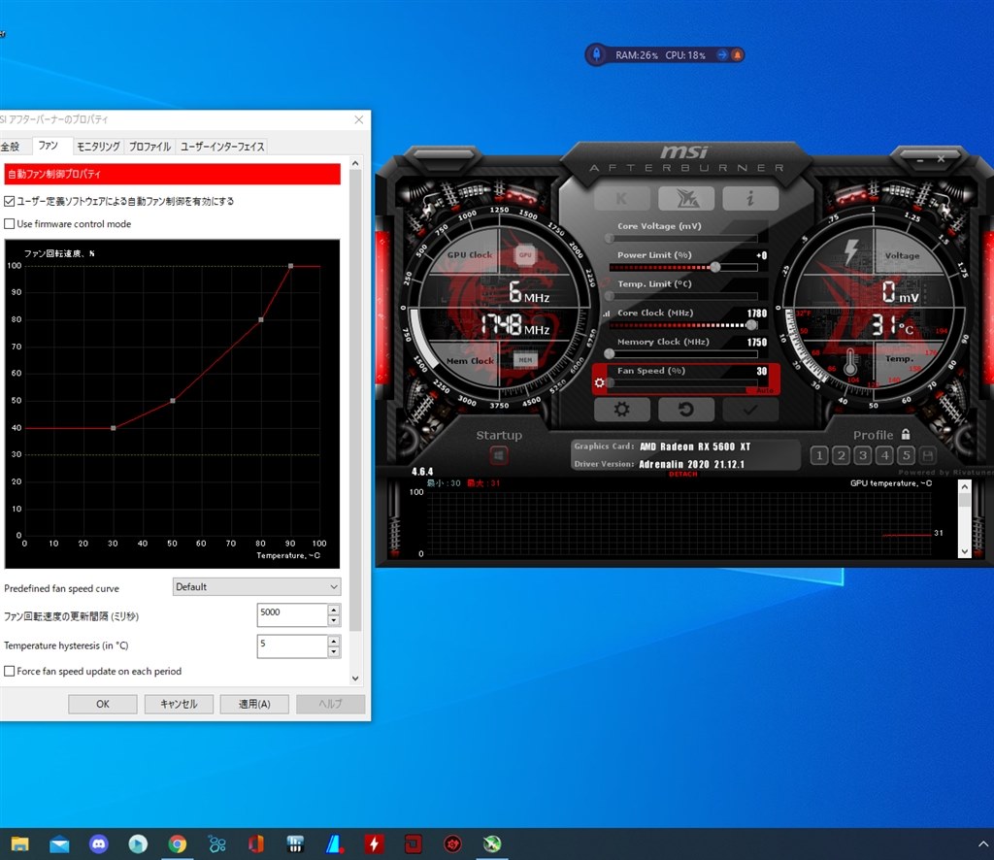This screenshot has height=860, width=994.
Task: Select profile slot 5
Action: [907, 455]
